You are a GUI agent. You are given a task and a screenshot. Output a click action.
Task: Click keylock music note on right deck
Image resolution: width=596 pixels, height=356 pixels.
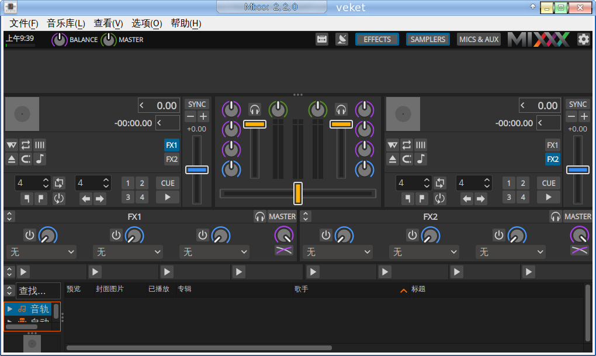(x=421, y=159)
